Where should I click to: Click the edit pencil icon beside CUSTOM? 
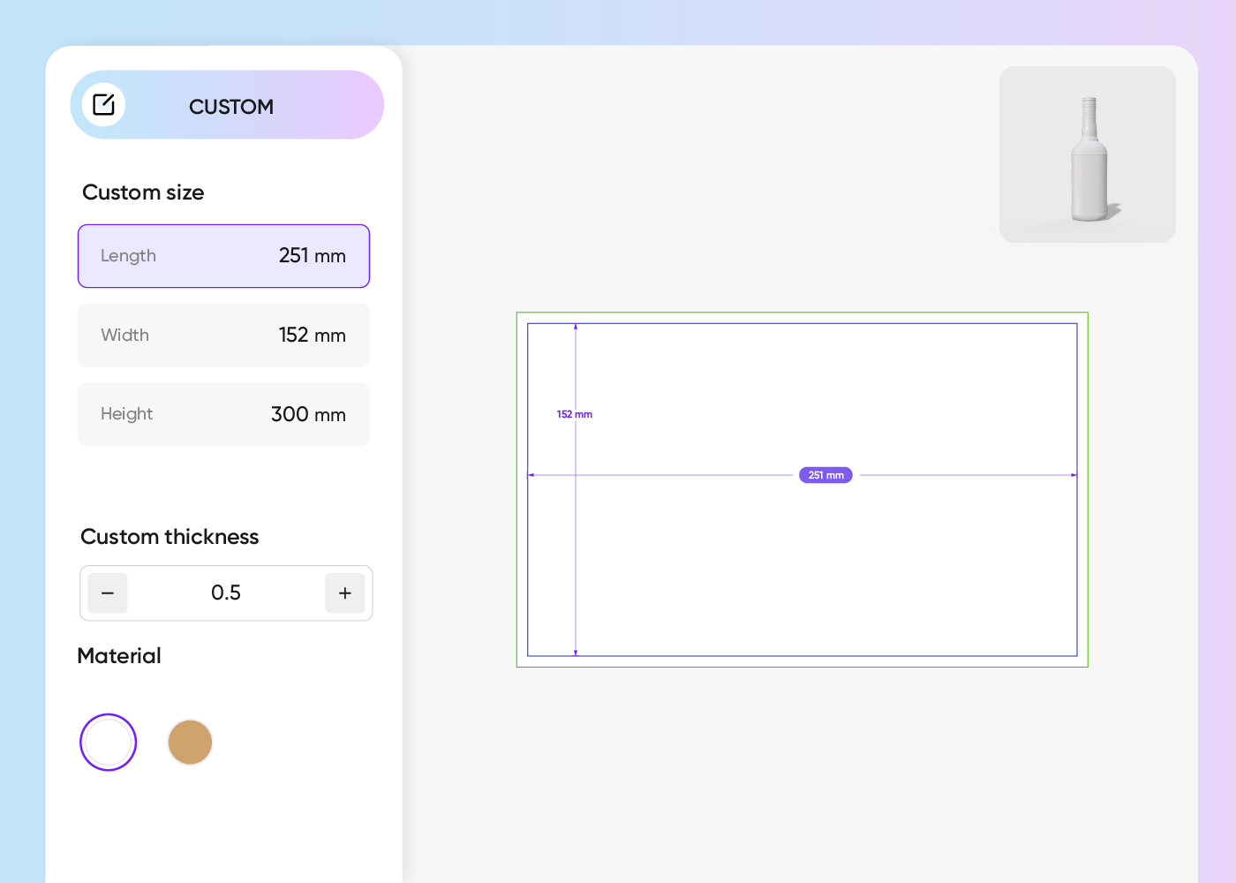pyautogui.click(x=103, y=105)
